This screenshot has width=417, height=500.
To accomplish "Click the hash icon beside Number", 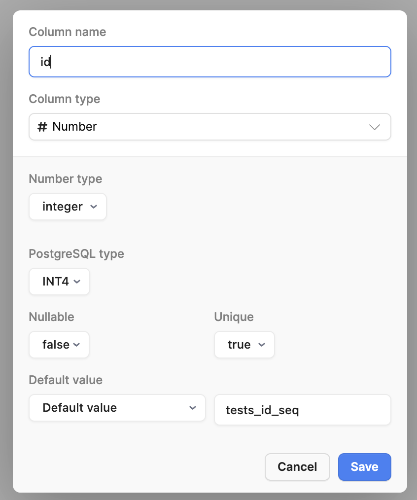I will (x=42, y=127).
